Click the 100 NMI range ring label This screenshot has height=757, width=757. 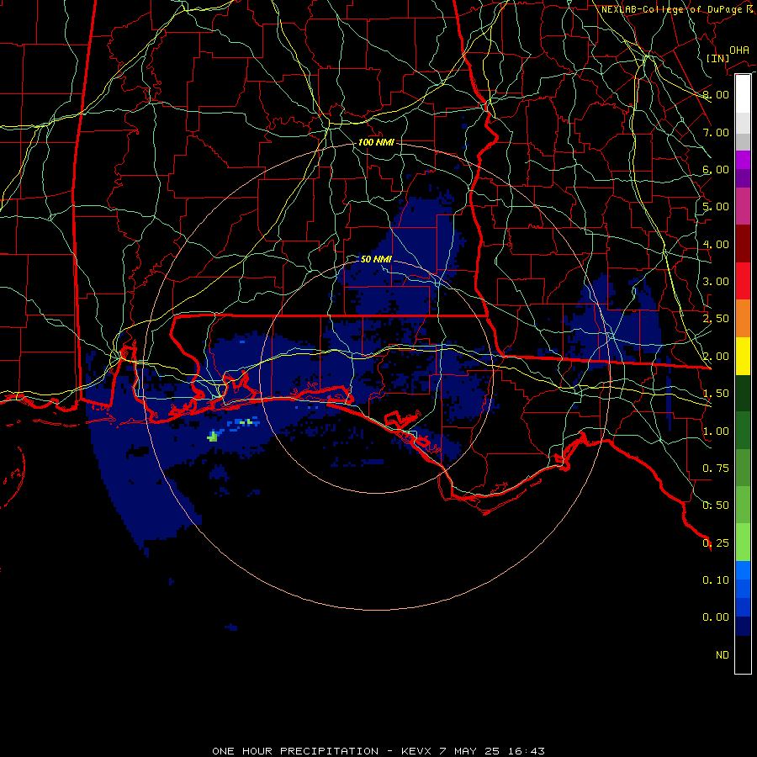click(376, 142)
